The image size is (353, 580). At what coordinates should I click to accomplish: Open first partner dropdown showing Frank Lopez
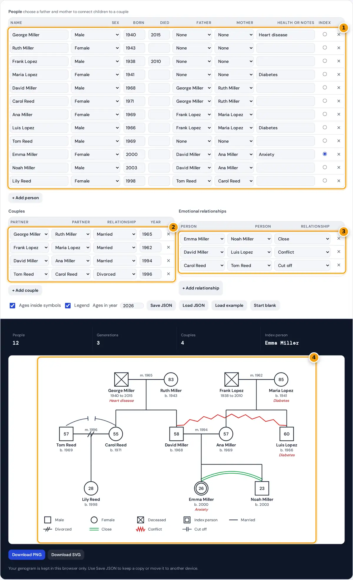29,248
